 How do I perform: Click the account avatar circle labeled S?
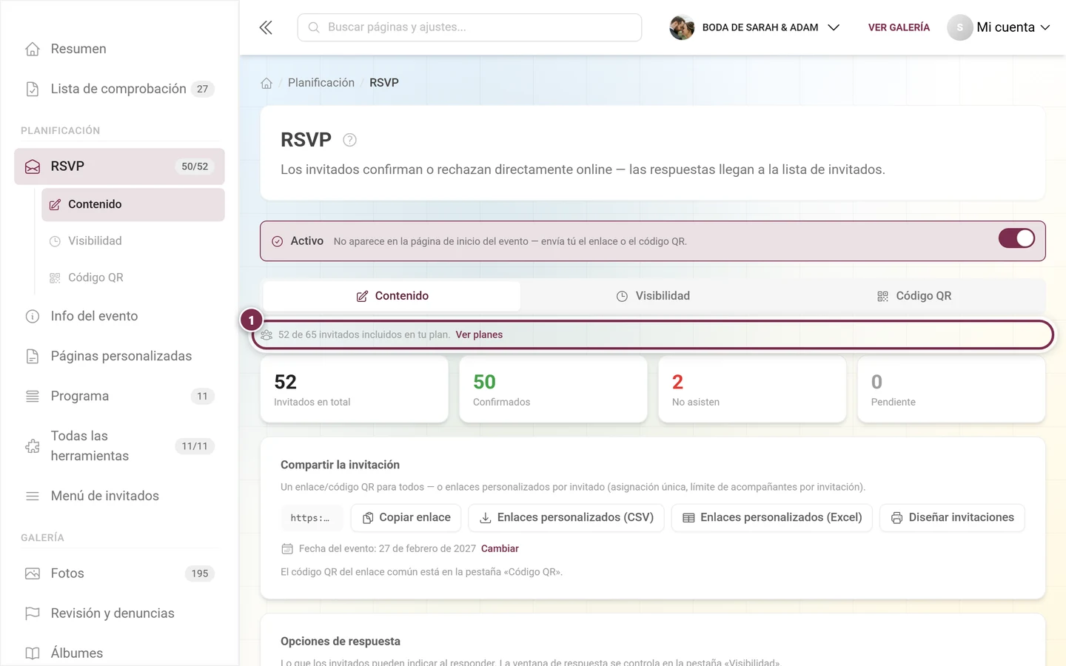pos(960,27)
